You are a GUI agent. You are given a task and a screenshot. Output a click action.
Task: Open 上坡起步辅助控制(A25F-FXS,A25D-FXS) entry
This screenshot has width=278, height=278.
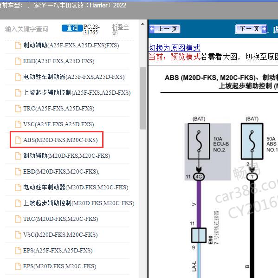pyautogui.click(x=77, y=92)
